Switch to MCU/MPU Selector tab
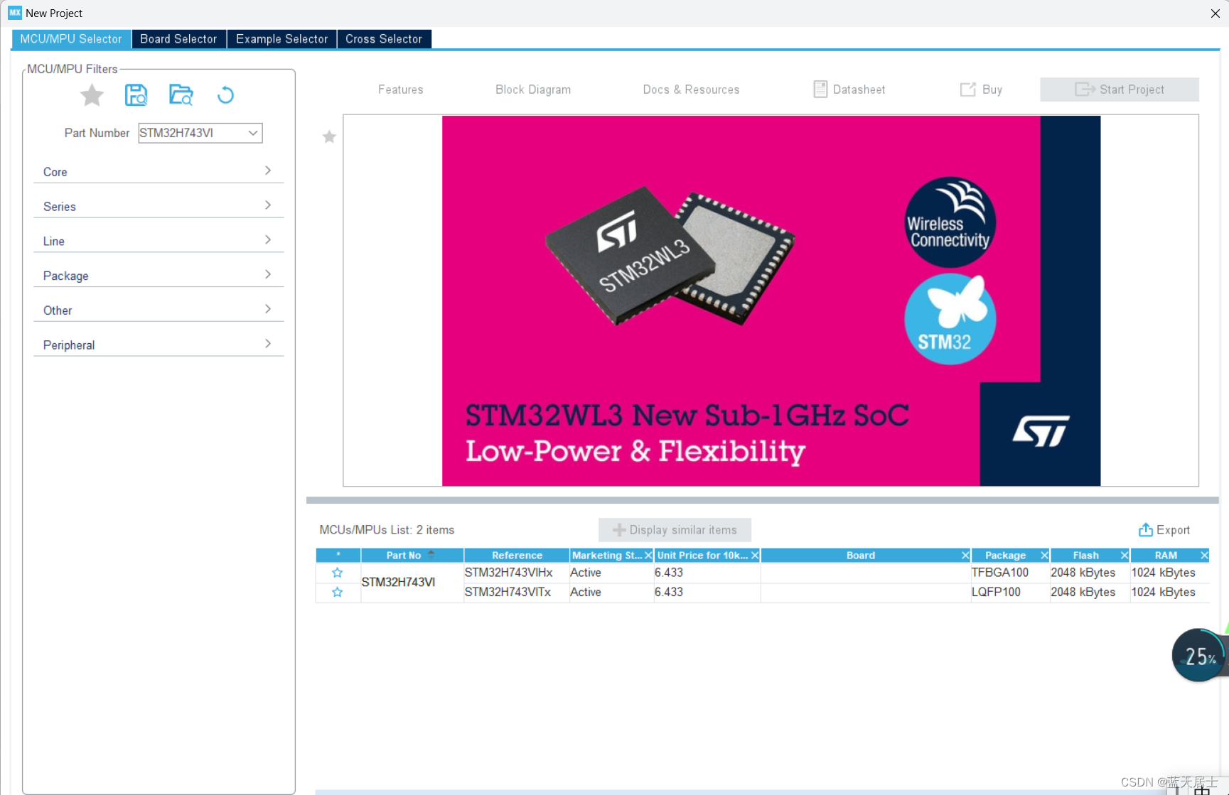1229x795 pixels. pyautogui.click(x=71, y=39)
